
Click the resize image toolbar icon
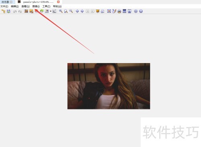31,11
